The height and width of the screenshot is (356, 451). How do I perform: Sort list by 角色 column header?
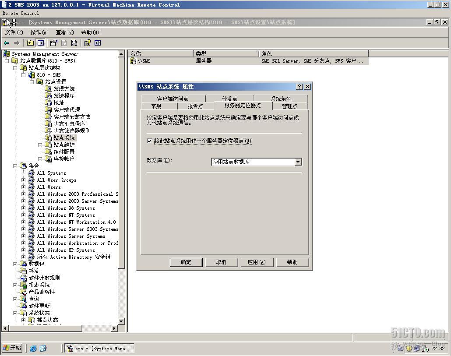(x=314, y=54)
